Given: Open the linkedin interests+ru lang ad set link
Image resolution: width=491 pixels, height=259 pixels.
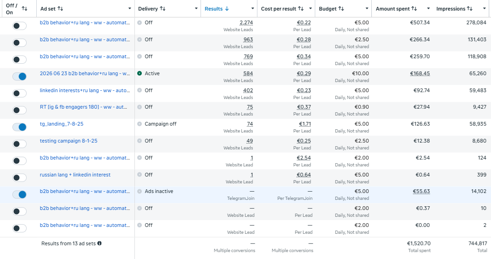Looking at the screenshot, I should coord(85,90).
